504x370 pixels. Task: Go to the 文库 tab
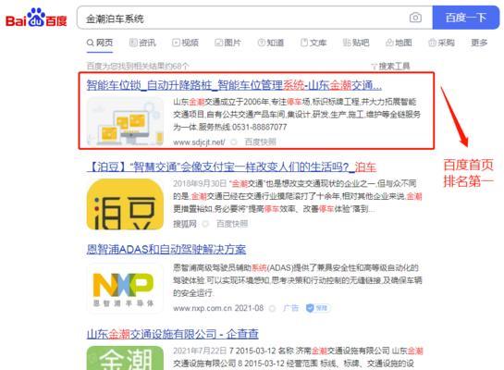313,43
